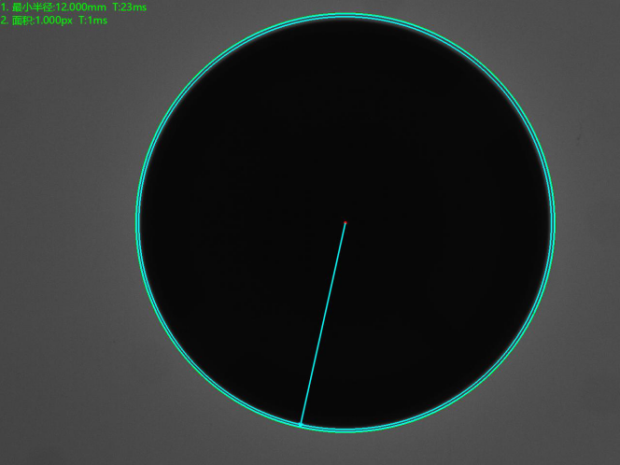Click the radius endpoint on circle's bottom edge
The height and width of the screenshot is (465, 620).
(300, 426)
